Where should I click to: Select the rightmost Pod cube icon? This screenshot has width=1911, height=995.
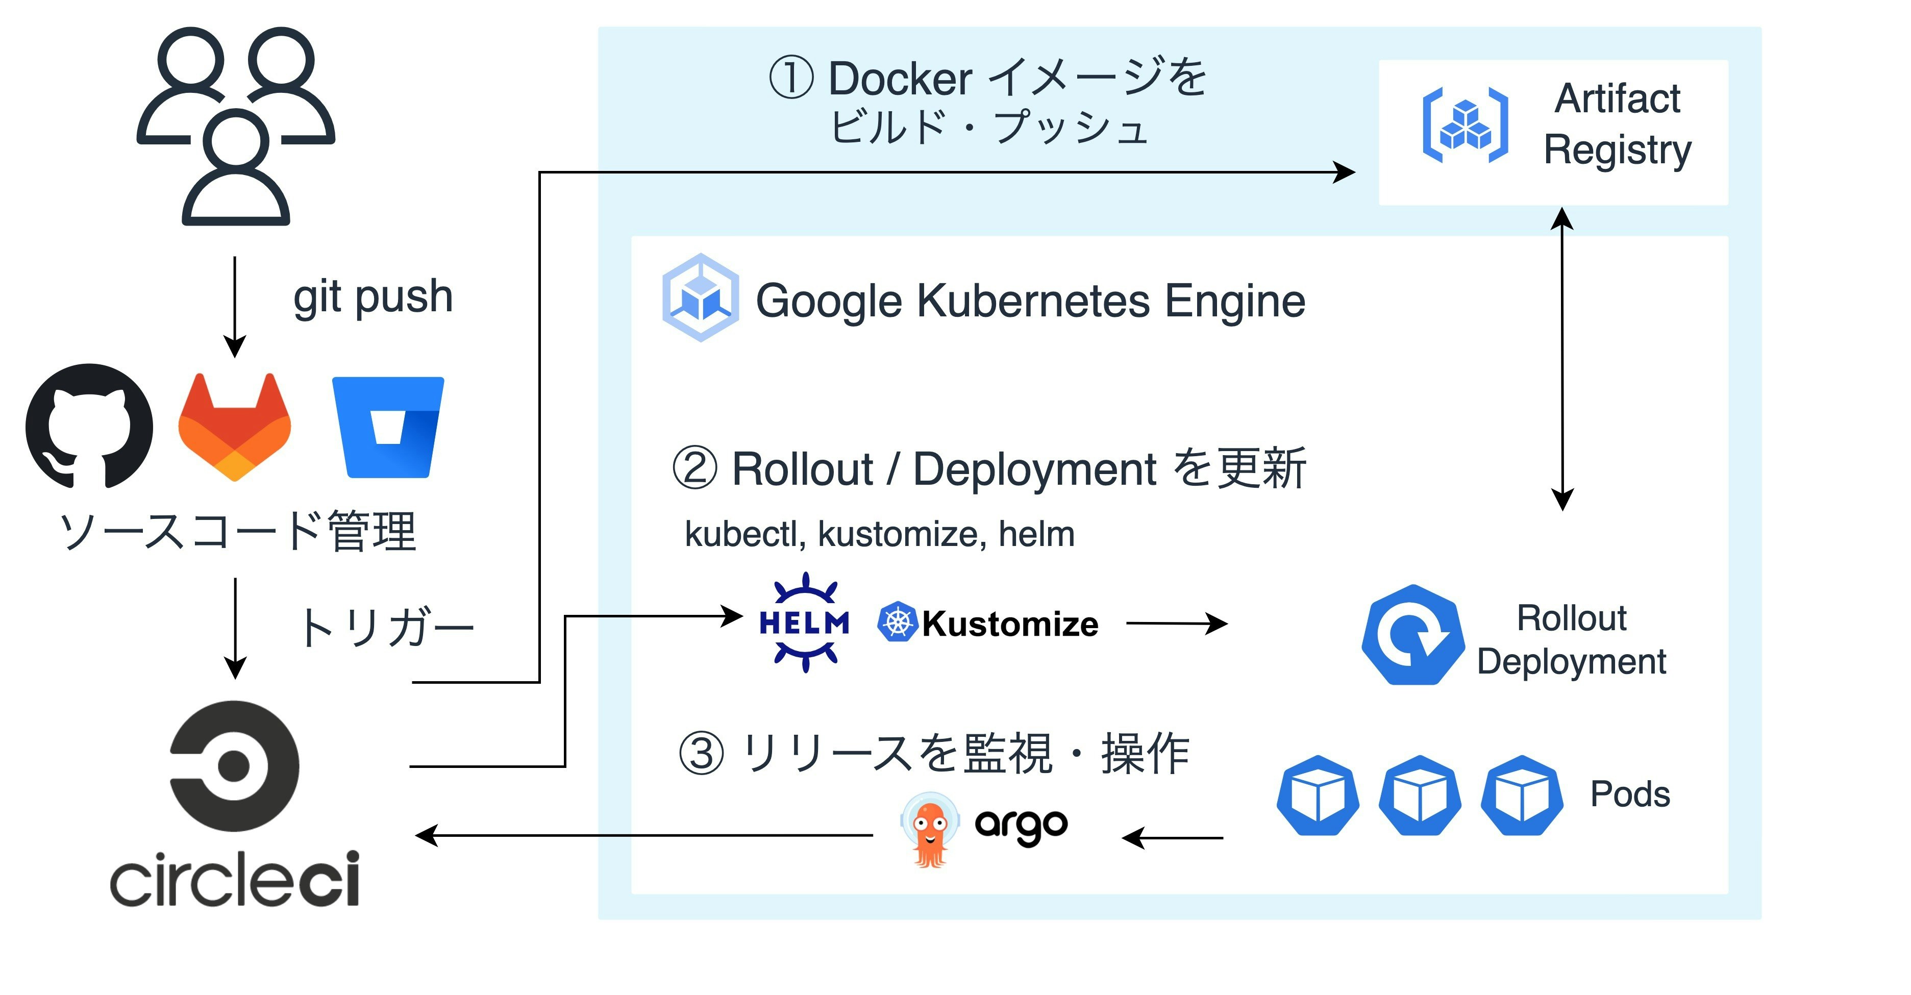pos(1522,795)
